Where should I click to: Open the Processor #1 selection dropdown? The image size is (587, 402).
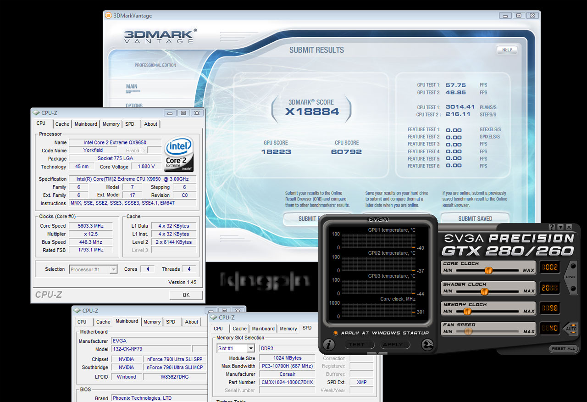93,269
